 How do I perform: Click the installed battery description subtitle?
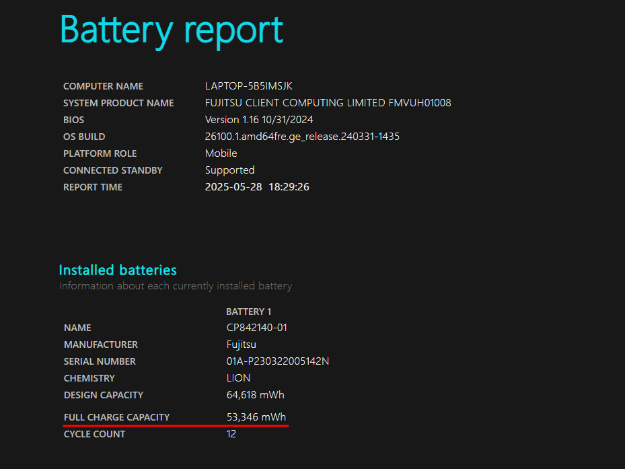click(x=176, y=286)
